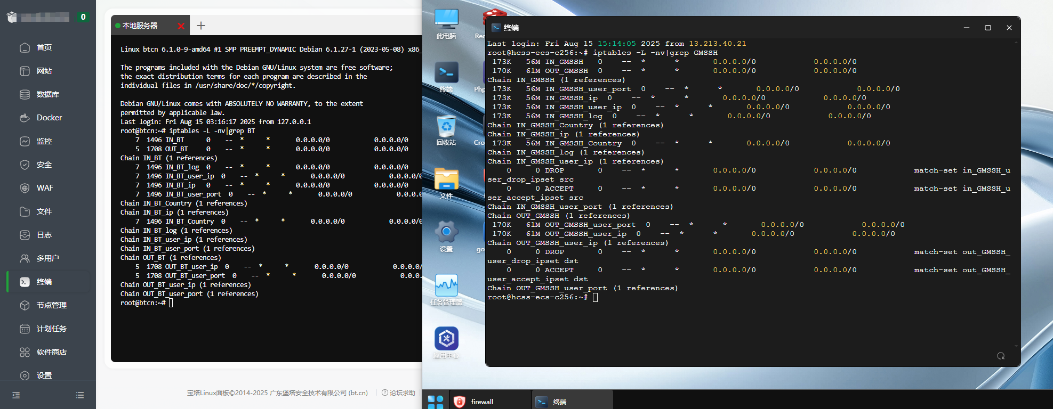Open 计划任务 scheduled tasks
The height and width of the screenshot is (409, 1053).
pos(51,329)
